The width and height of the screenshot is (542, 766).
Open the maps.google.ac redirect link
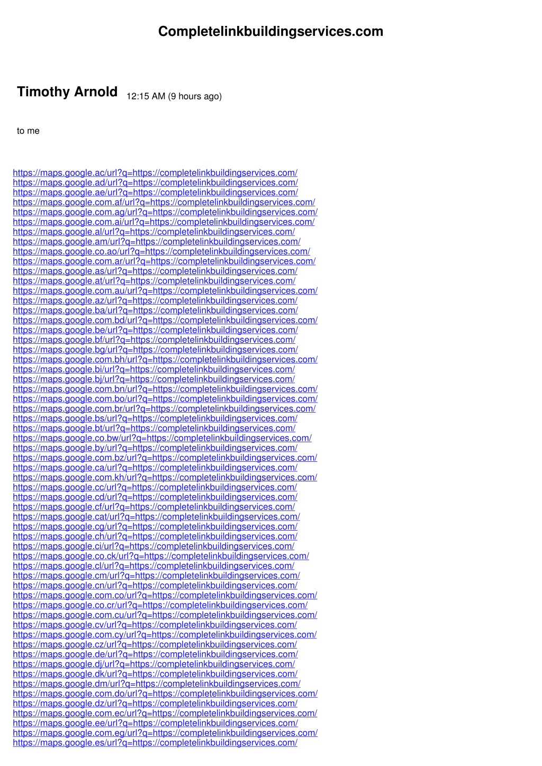click(x=155, y=173)
